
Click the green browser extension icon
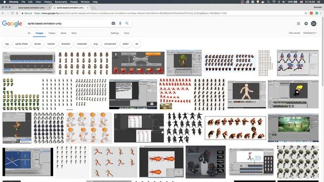coord(316,13)
